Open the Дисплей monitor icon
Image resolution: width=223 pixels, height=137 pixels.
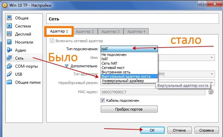(x=9, y=34)
